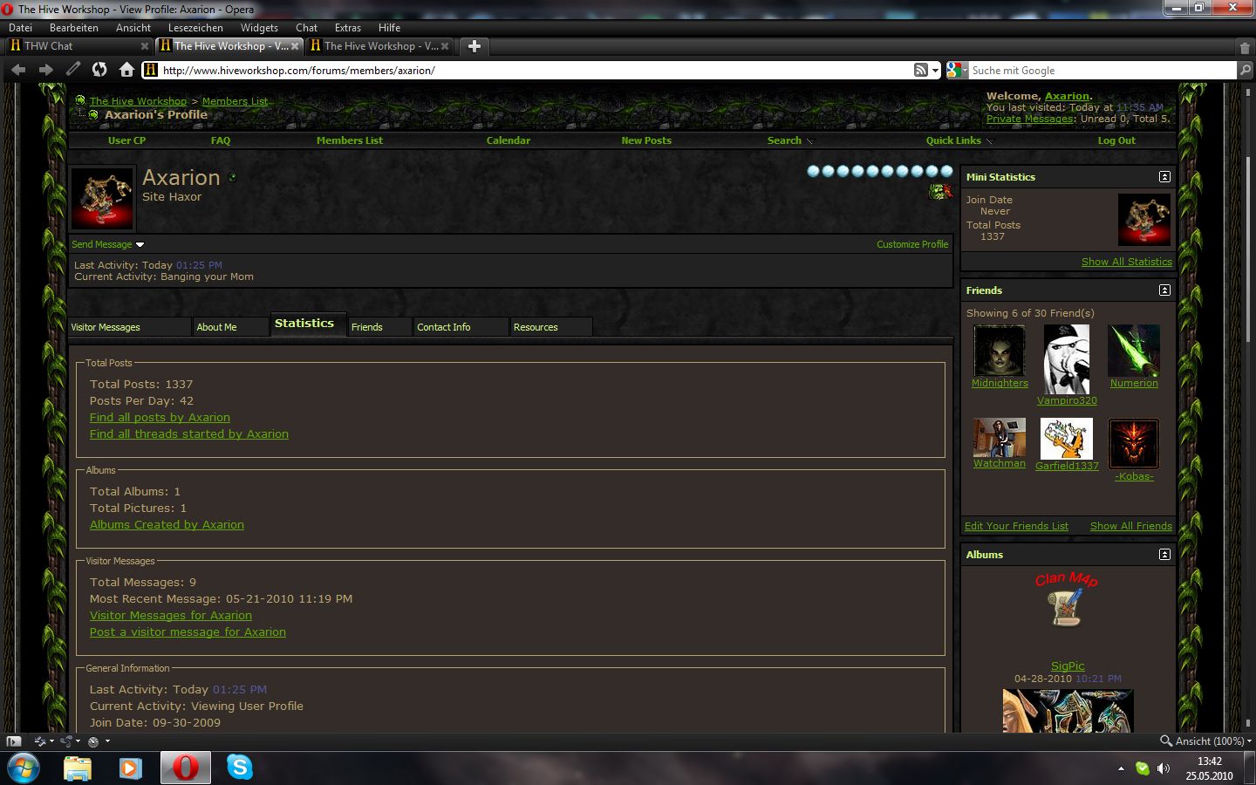Viewport: 1256px width, 785px height.
Task: Open the Opera Turbo dropdown arrow
Action: 106,741
